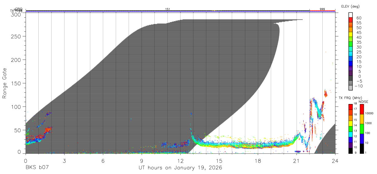
Task: Click the purple ELEV segment between 0 and 5
Action: pos(351,74)
